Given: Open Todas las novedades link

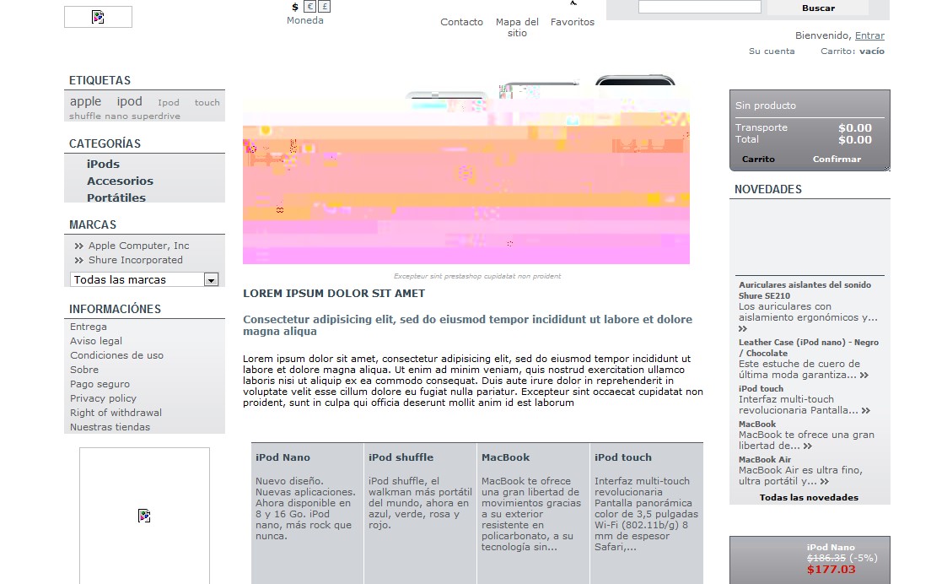Looking at the screenshot, I should click(809, 497).
